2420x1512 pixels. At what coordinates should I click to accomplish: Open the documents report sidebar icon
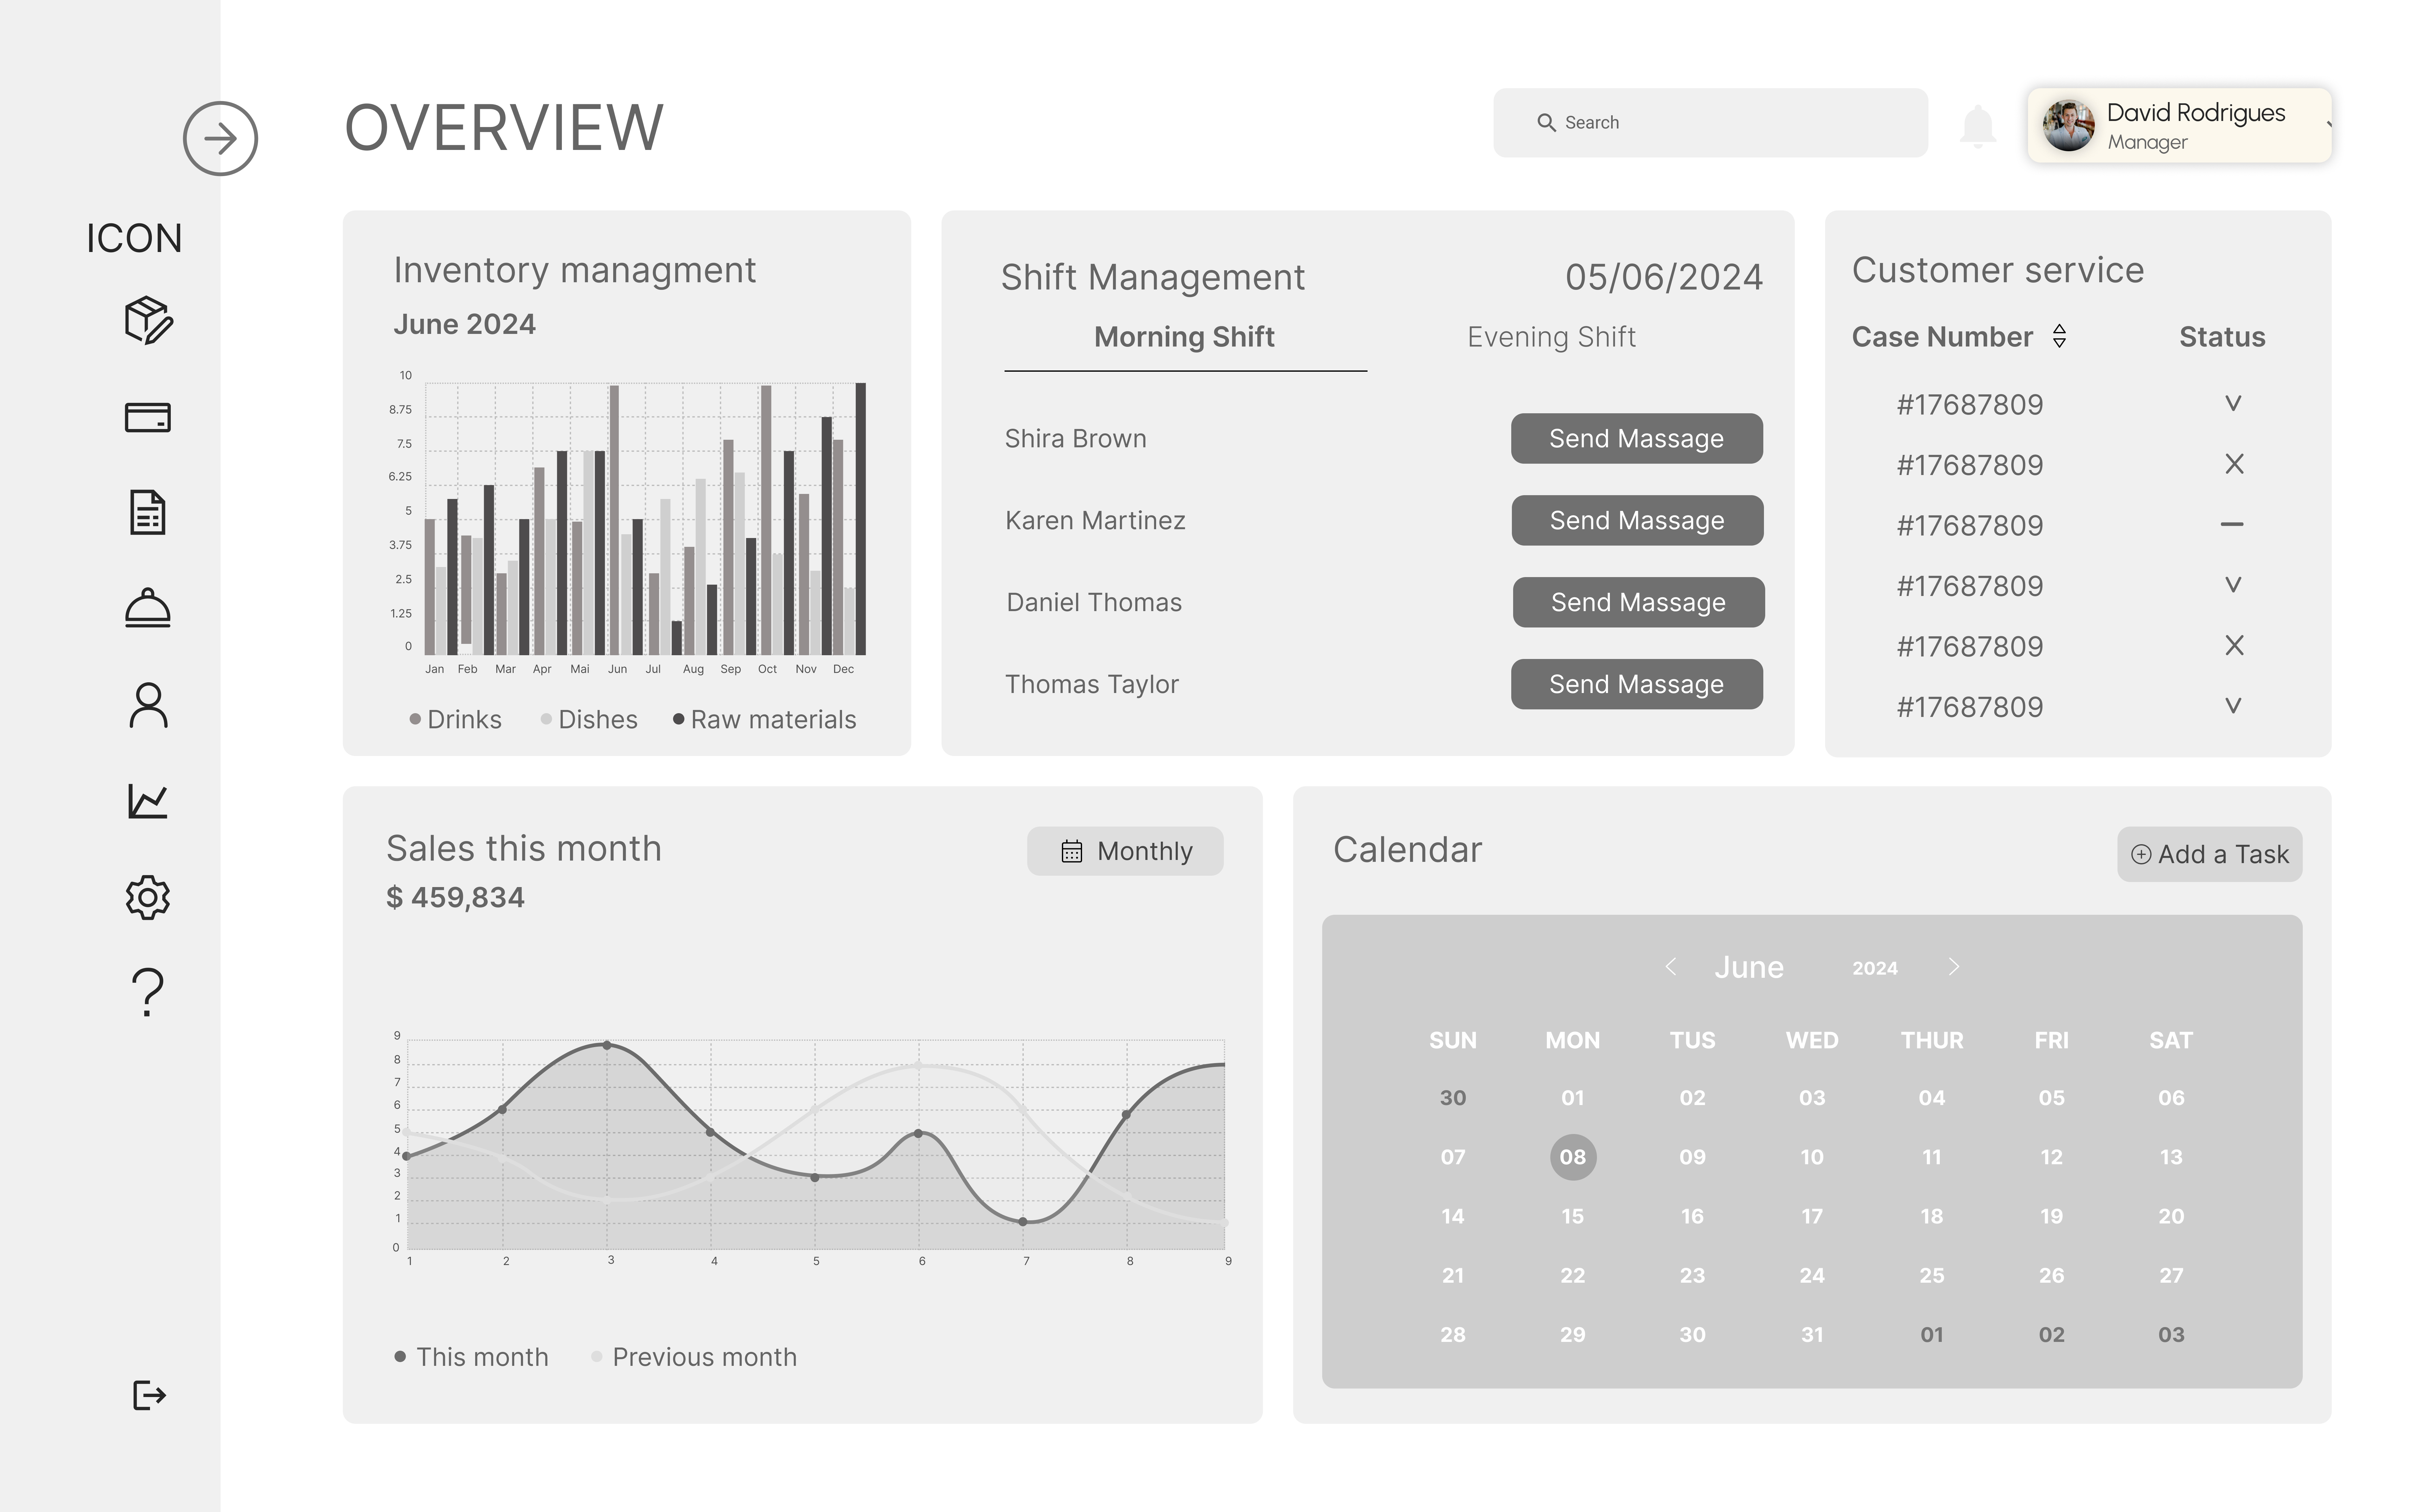click(x=148, y=512)
